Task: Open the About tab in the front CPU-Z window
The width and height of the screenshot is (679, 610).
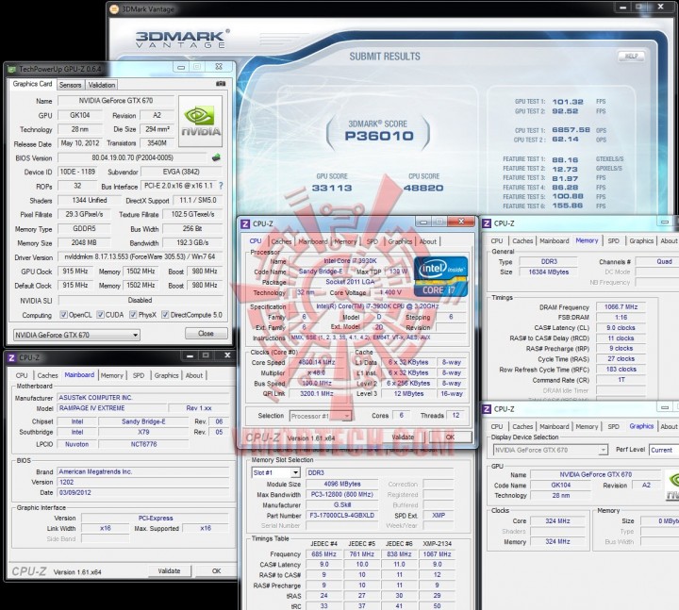Action: coord(428,241)
